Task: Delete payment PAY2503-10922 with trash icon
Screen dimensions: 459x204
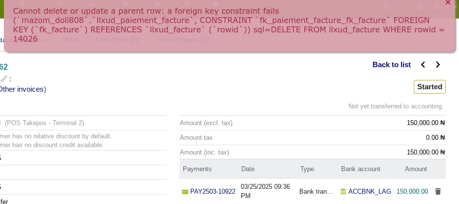Action: coord(438,191)
